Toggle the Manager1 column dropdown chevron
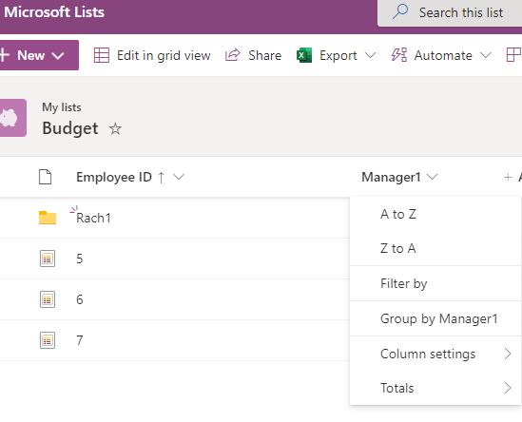Screen dimensions: 522x422 point(432,177)
